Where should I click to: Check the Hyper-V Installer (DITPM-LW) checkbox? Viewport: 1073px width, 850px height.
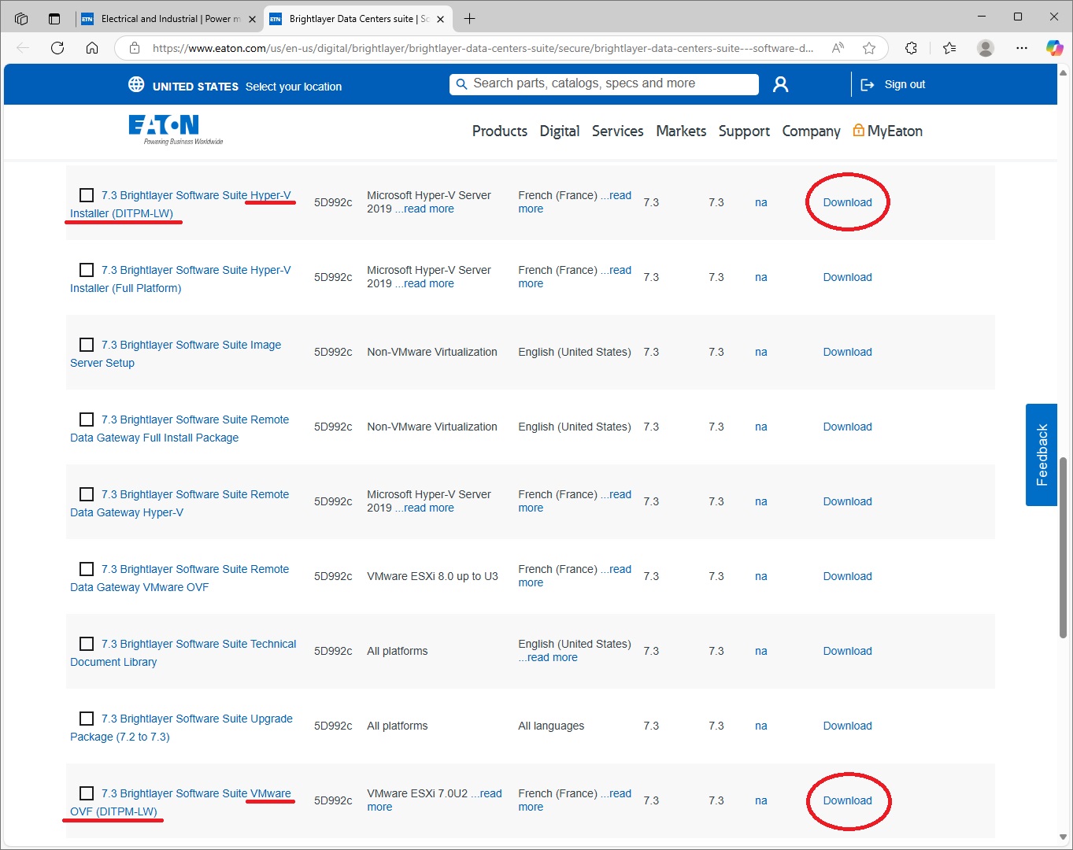(87, 195)
